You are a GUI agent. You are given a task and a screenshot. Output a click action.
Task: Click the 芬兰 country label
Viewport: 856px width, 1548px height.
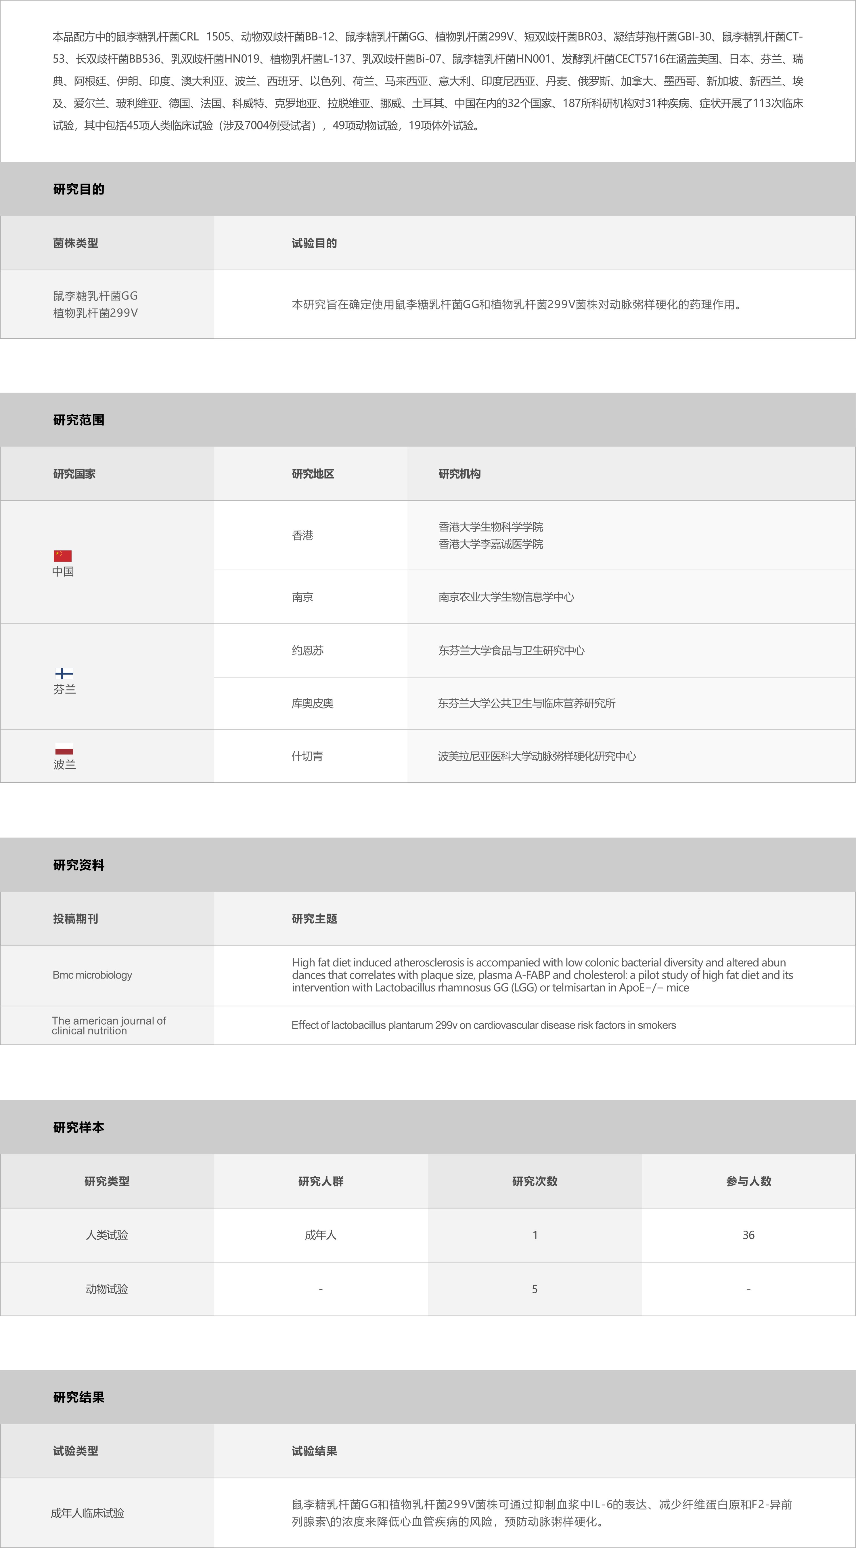(64, 689)
